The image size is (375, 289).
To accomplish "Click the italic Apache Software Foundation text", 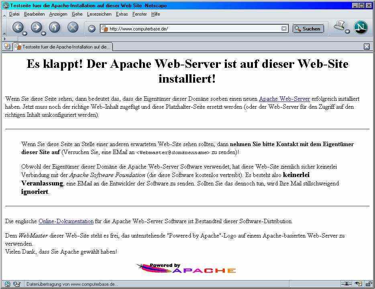I will tap(107, 175).
